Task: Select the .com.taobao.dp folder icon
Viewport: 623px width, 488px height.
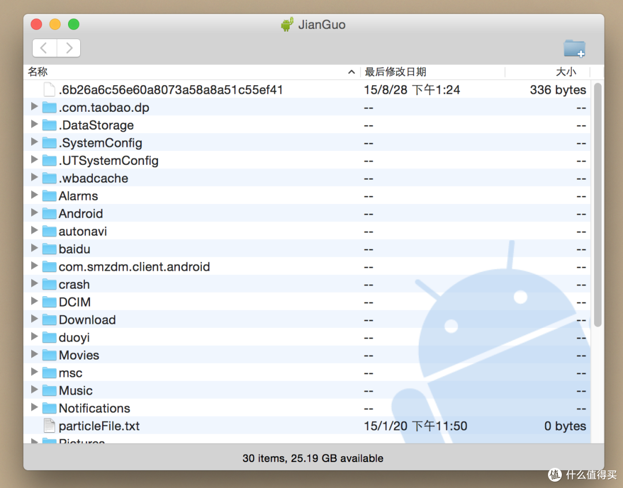Action: coord(49,108)
